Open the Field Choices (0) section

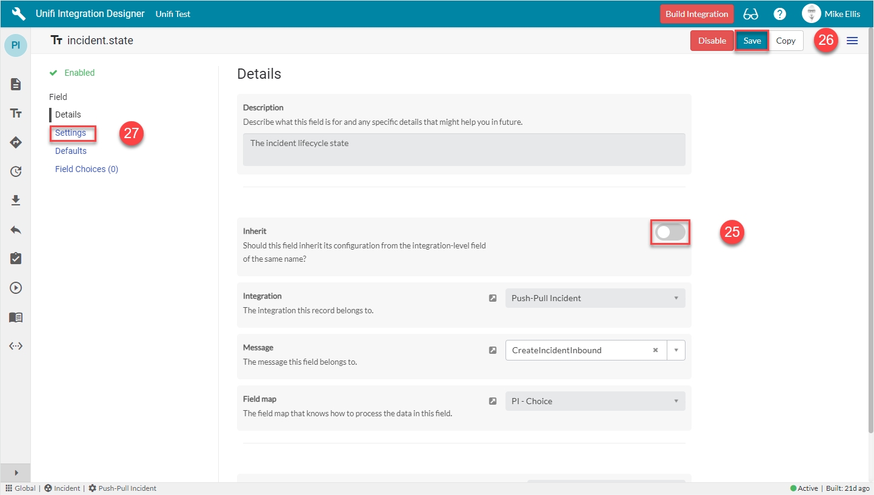[87, 169]
